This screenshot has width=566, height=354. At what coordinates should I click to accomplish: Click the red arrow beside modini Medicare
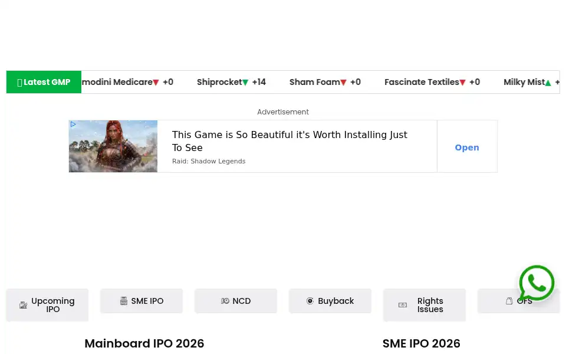coord(156,83)
